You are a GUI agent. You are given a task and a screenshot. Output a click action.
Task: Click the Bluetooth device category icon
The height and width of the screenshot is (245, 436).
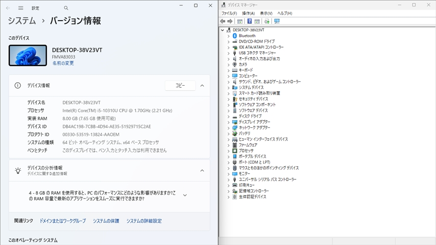(235, 36)
